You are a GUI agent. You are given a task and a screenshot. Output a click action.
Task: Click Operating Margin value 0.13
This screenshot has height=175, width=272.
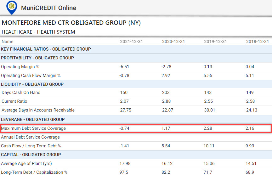click(x=208, y=67)
